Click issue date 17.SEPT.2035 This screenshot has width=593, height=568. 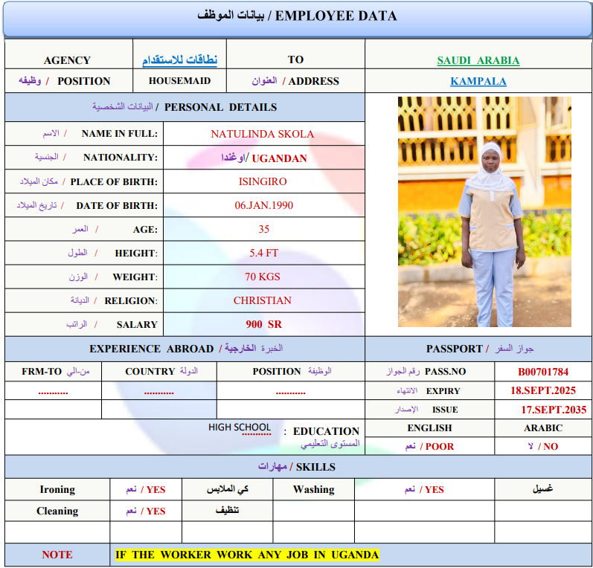[x=554, y=410]
